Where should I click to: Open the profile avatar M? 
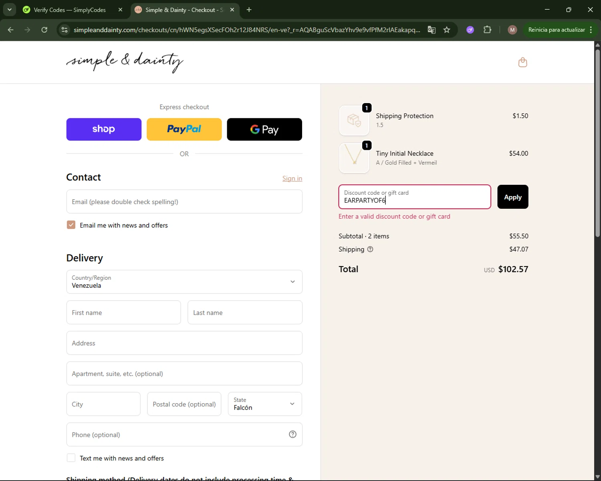(x=512, y=30)
